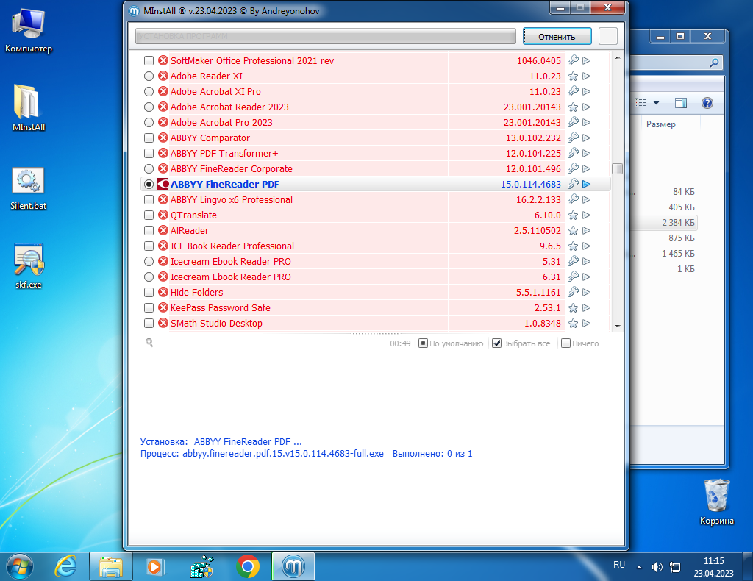753x581 pixels.
Task: Click the RU language indicator
Action: (619, 565)
